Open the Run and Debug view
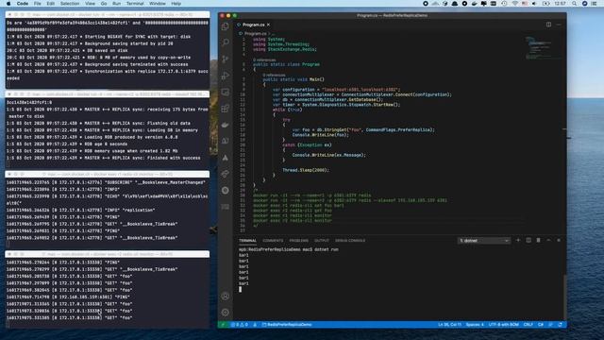The image size is (604, 340). pyautogui.click(x=226, y=76)
